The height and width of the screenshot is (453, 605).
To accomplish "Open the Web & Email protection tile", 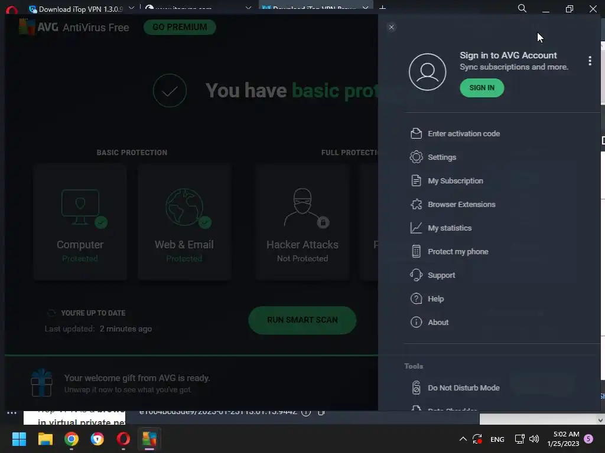I will pos(184,222).
